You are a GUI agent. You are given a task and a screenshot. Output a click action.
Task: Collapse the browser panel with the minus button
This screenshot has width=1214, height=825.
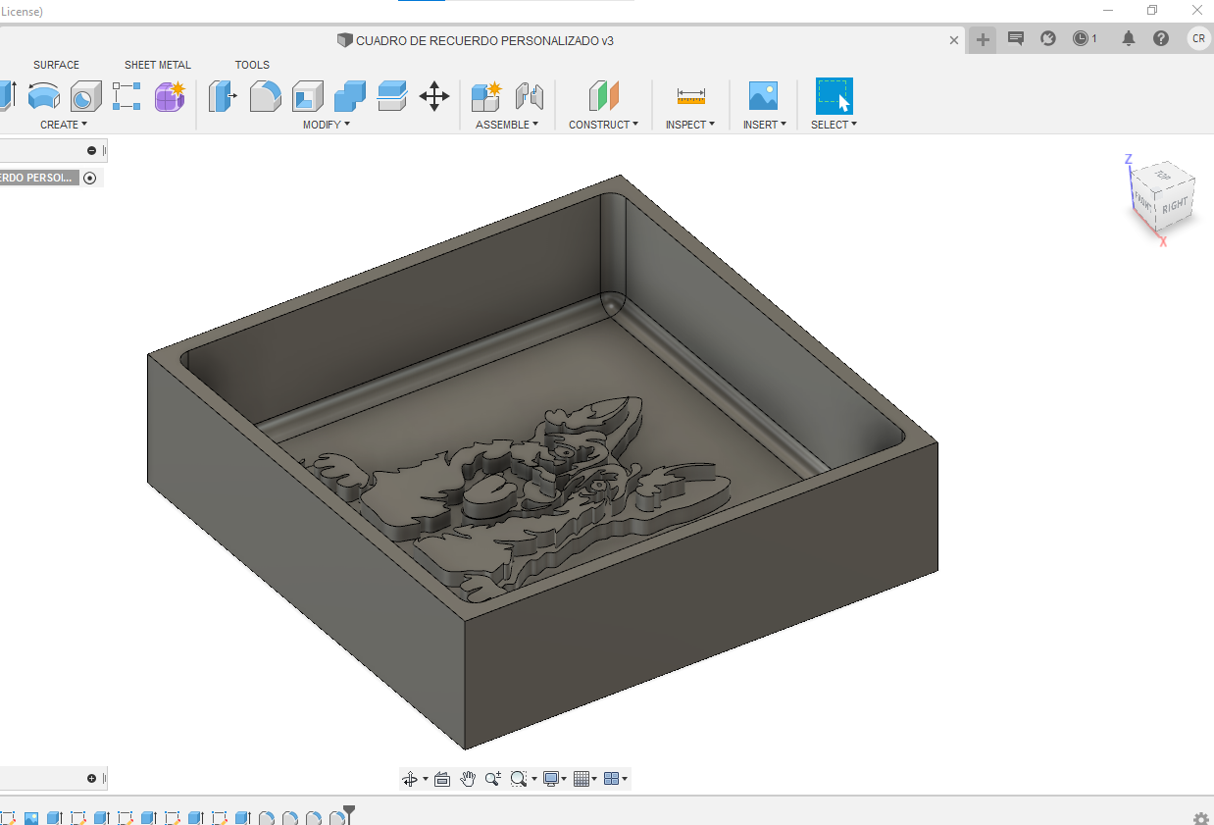(x=92, y=150)
